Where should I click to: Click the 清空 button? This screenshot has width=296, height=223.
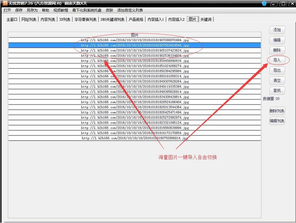(x=277, y=80)
